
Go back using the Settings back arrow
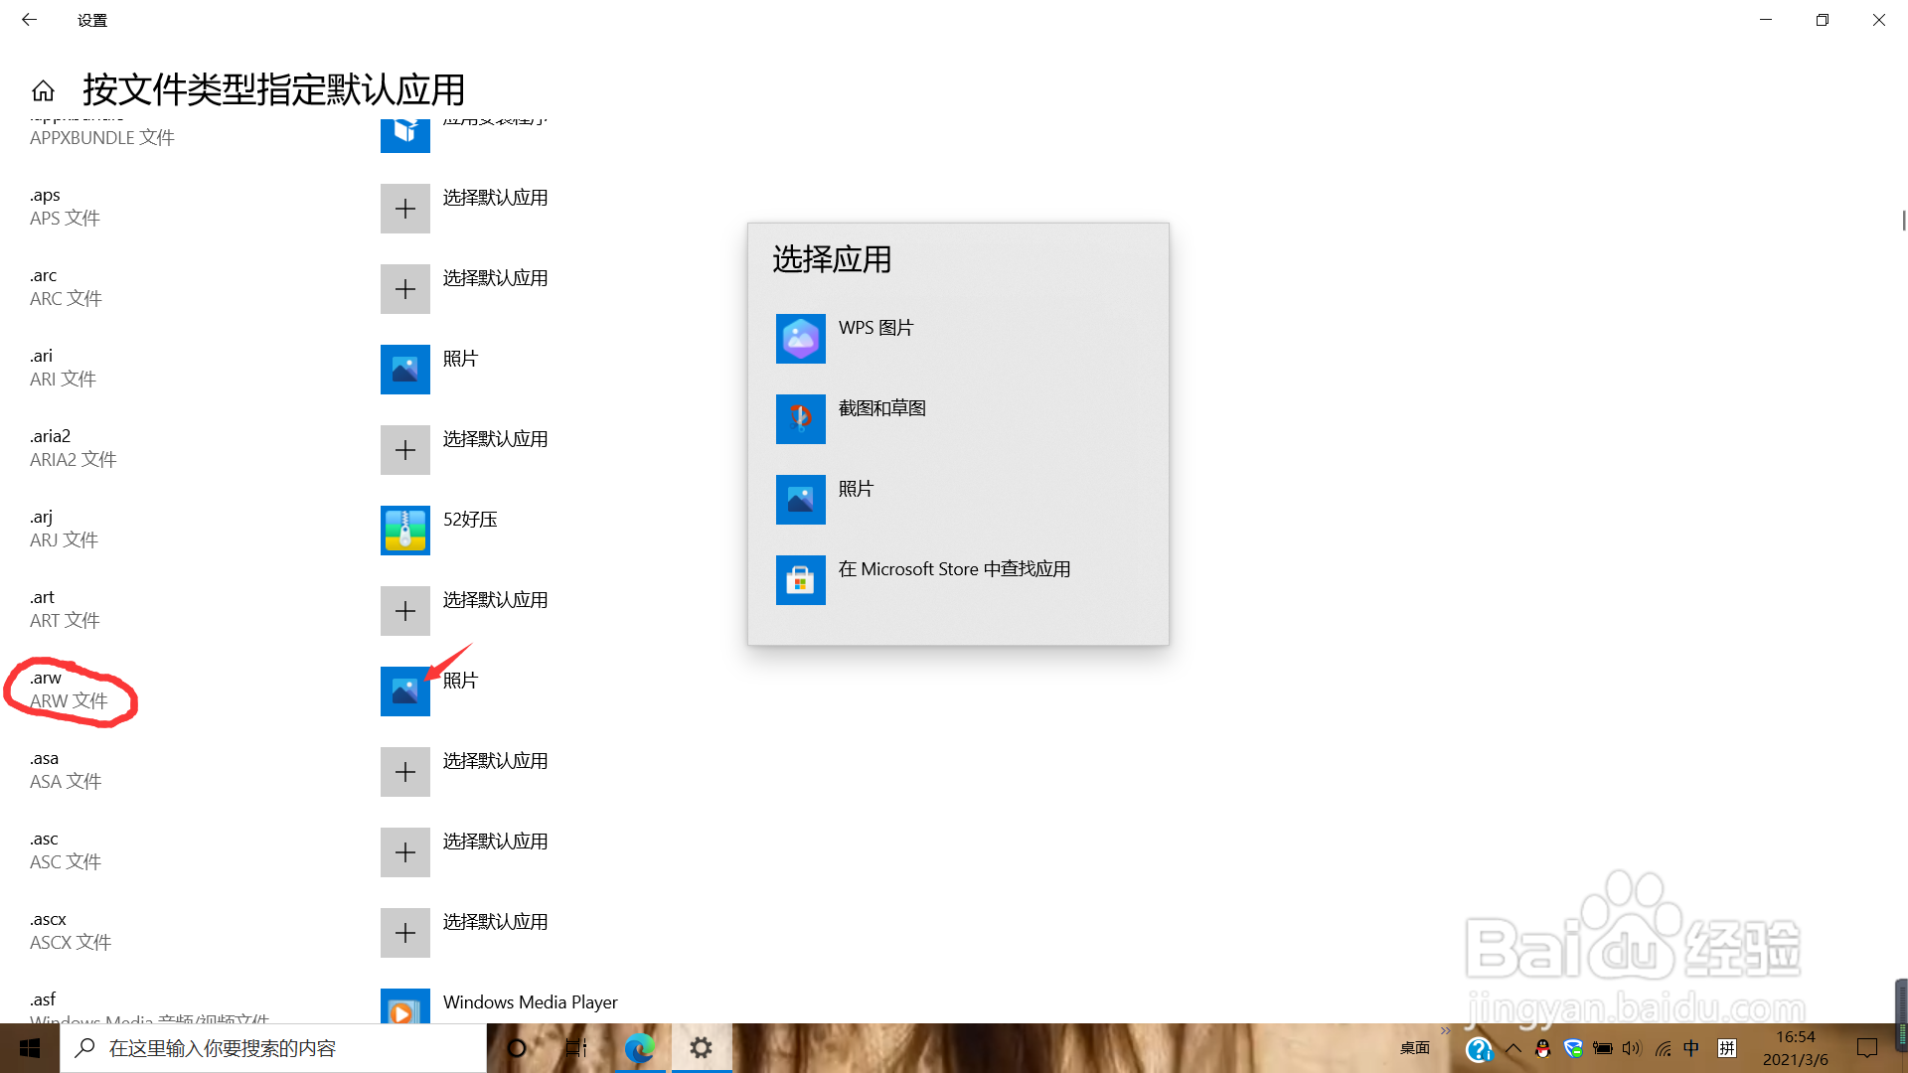pyautogui.click(x=29, y=20)
